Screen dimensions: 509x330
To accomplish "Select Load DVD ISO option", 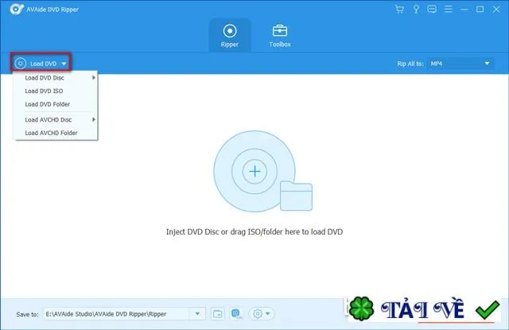I will click(55, 91).
